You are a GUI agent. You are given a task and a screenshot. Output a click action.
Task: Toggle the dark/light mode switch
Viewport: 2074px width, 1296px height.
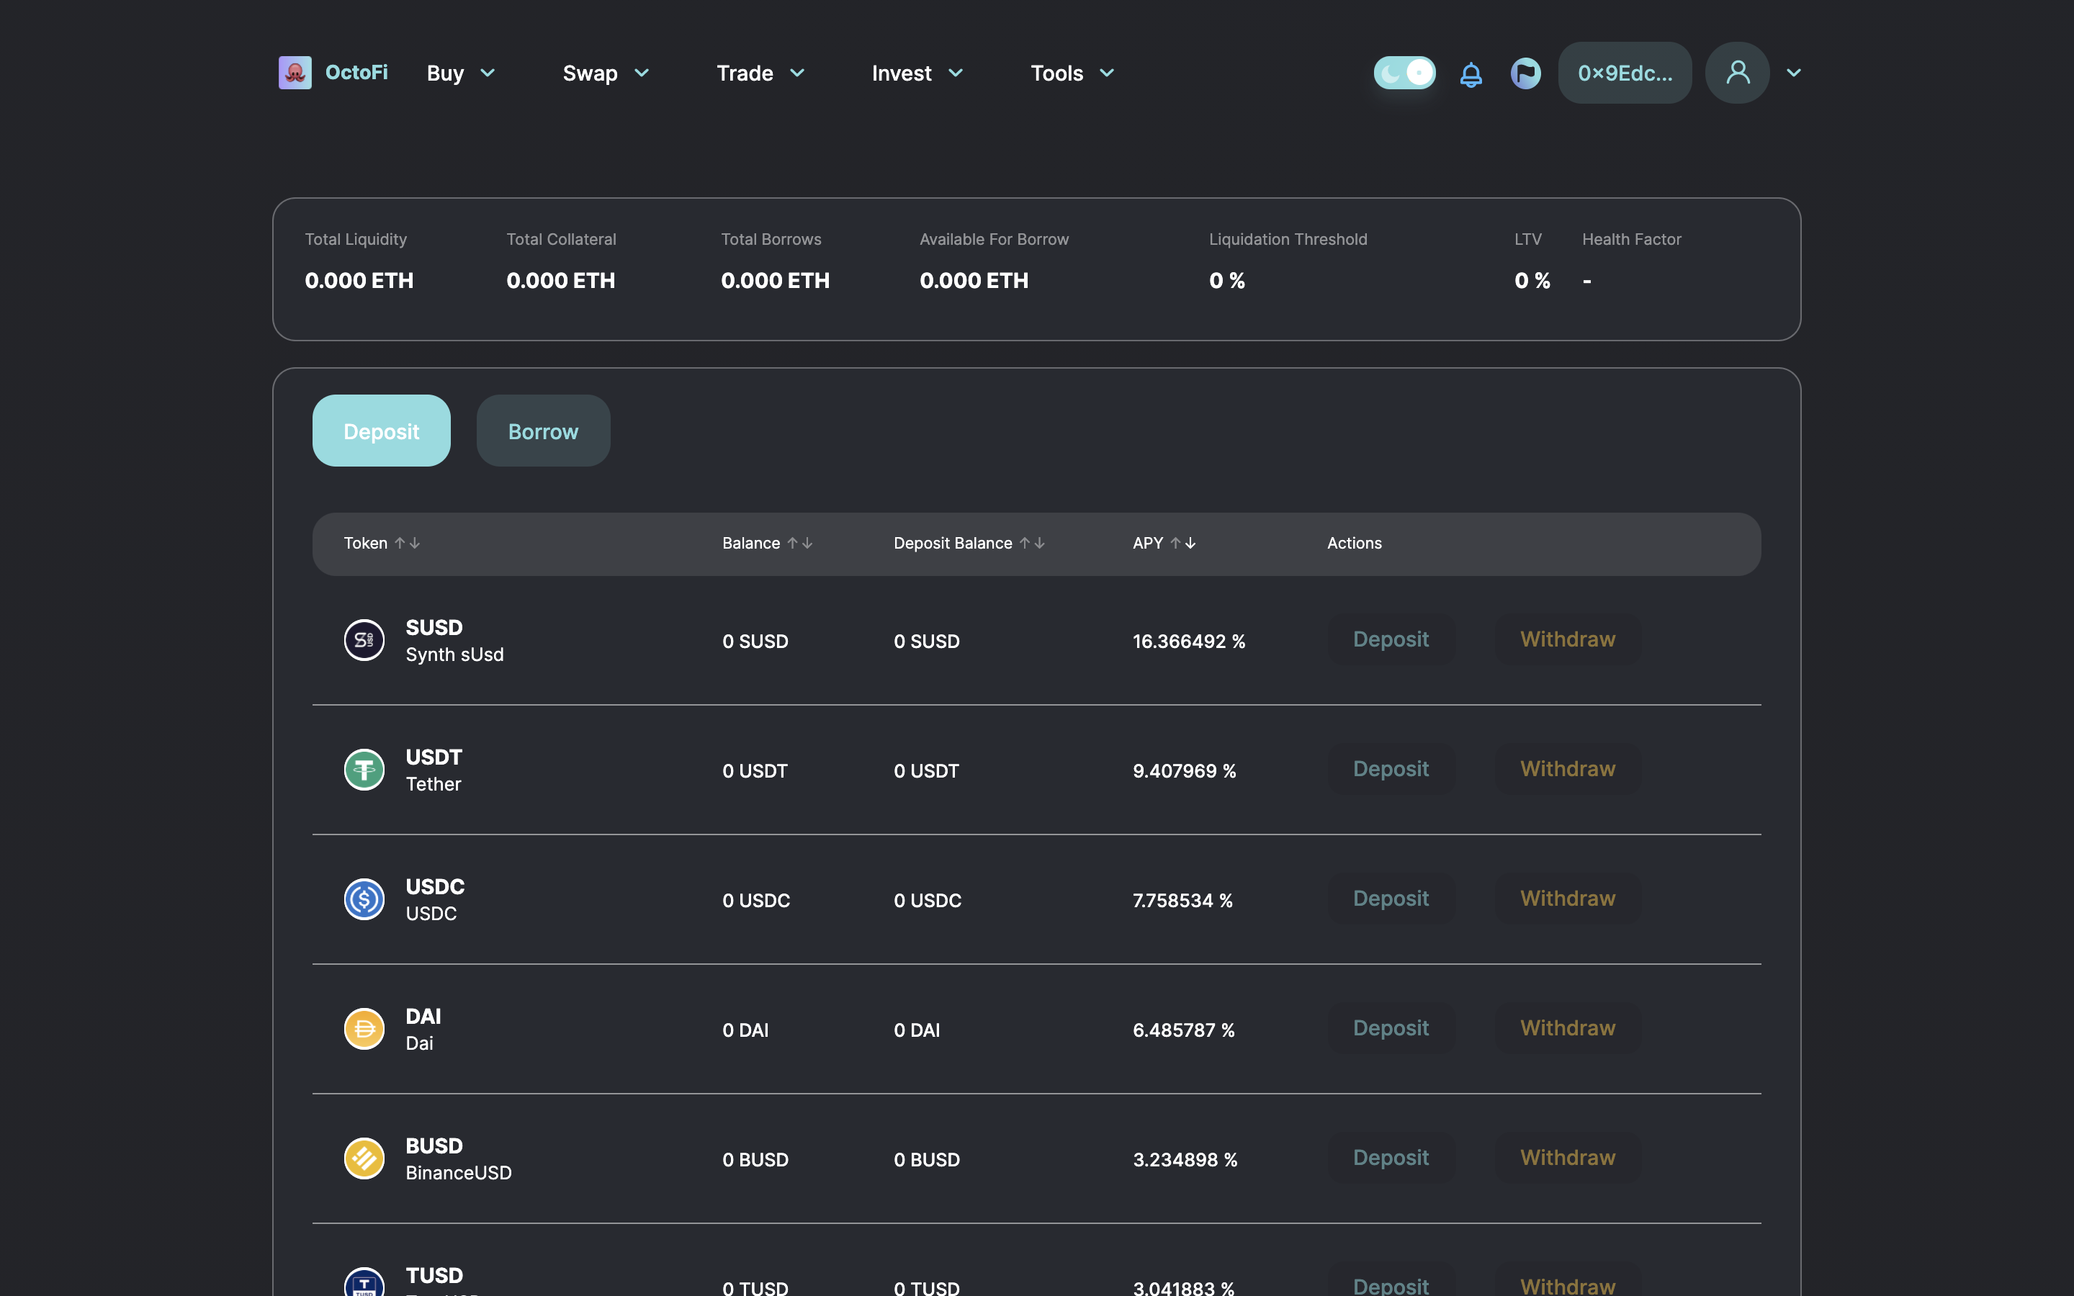point(1404,73)
